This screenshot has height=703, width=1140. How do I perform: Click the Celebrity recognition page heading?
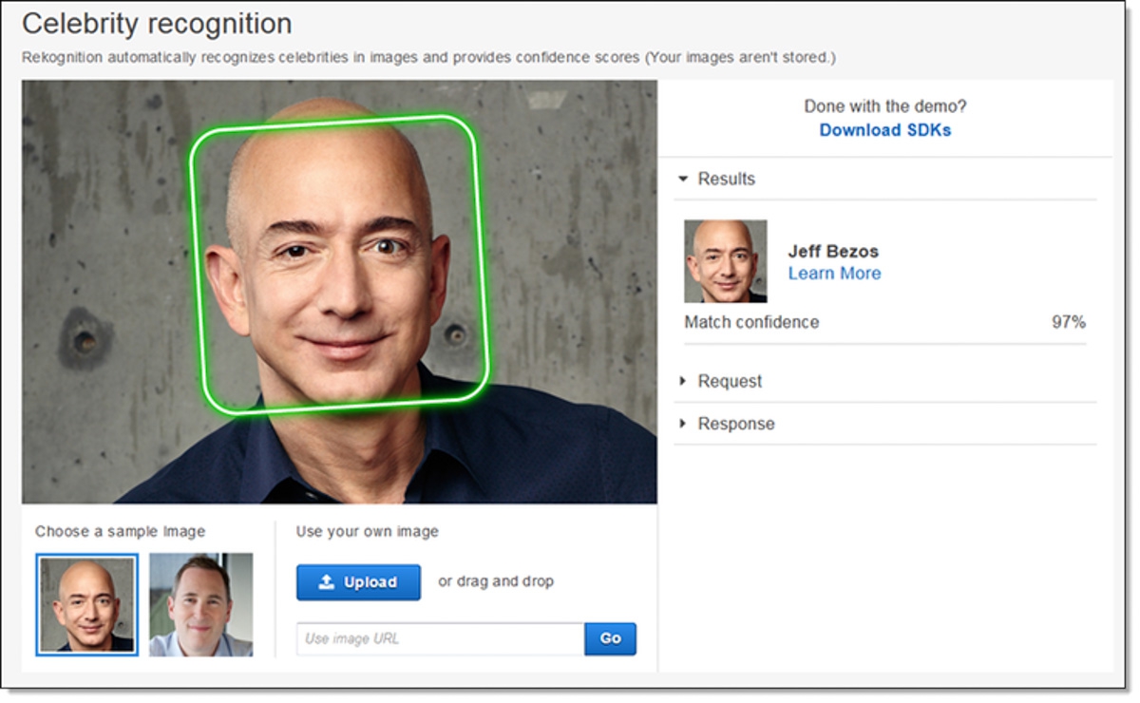coord(157,24)
